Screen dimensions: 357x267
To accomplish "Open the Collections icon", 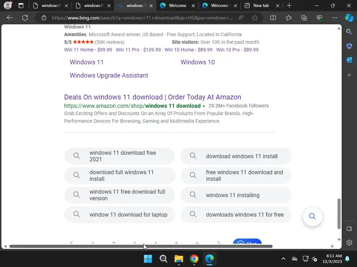I will click(304, 18).
